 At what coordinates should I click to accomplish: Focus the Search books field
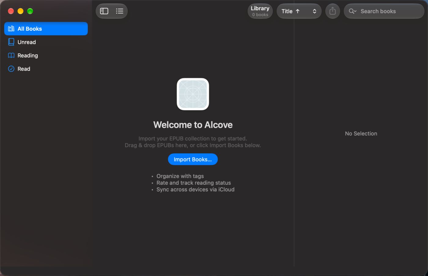pos(384,11)
